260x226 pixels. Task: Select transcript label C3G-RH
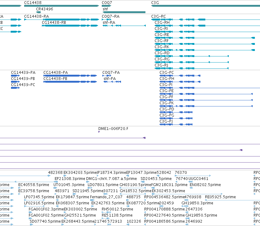pos(162,22)
